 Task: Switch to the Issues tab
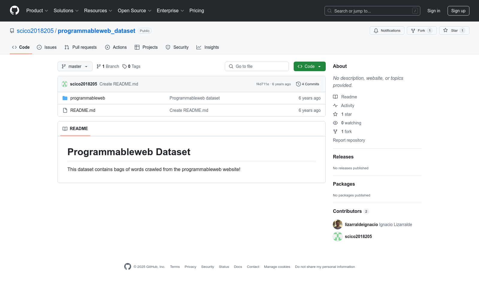tap(47, 47)
